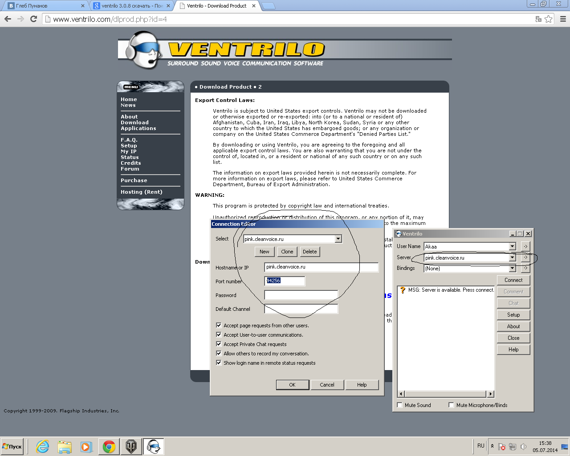Click the Ventrilo headset logo
570x456 pixels.
pyautogui.click(x=143, y=50)
